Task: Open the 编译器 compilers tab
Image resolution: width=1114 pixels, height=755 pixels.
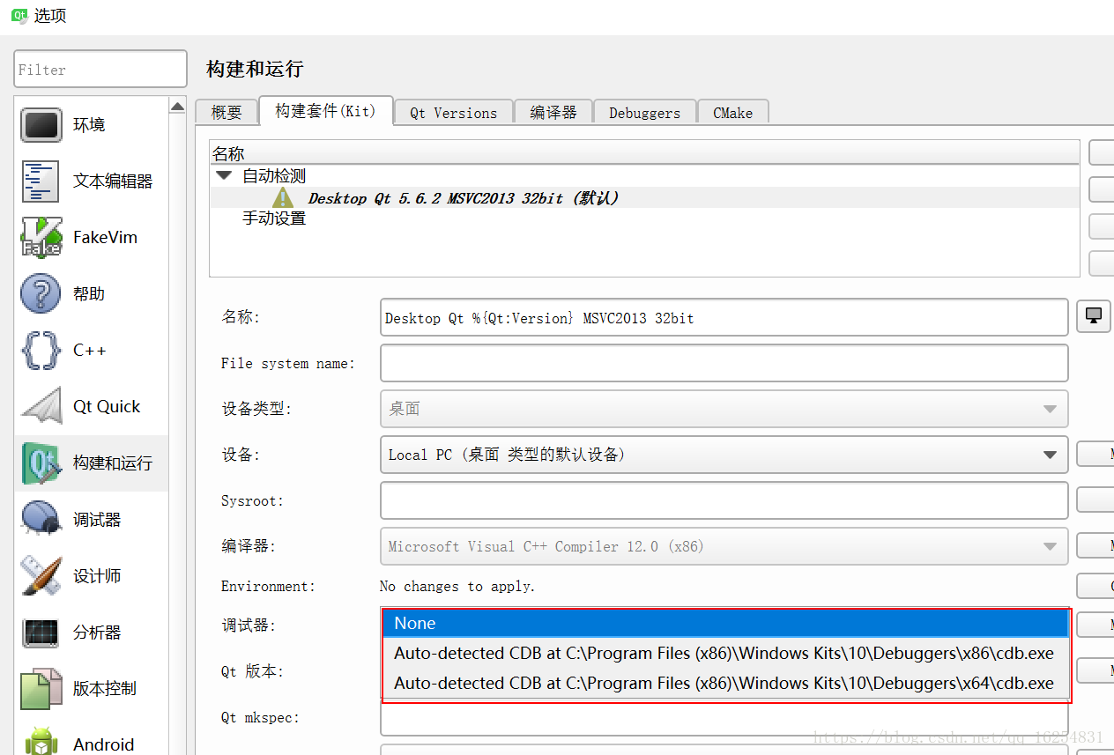Action: point(553,112)
